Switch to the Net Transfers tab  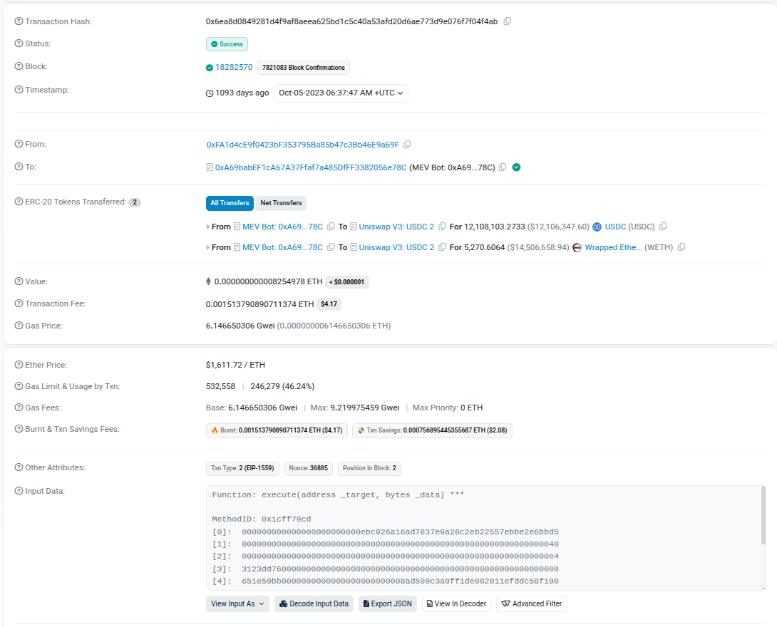[281, 203]
